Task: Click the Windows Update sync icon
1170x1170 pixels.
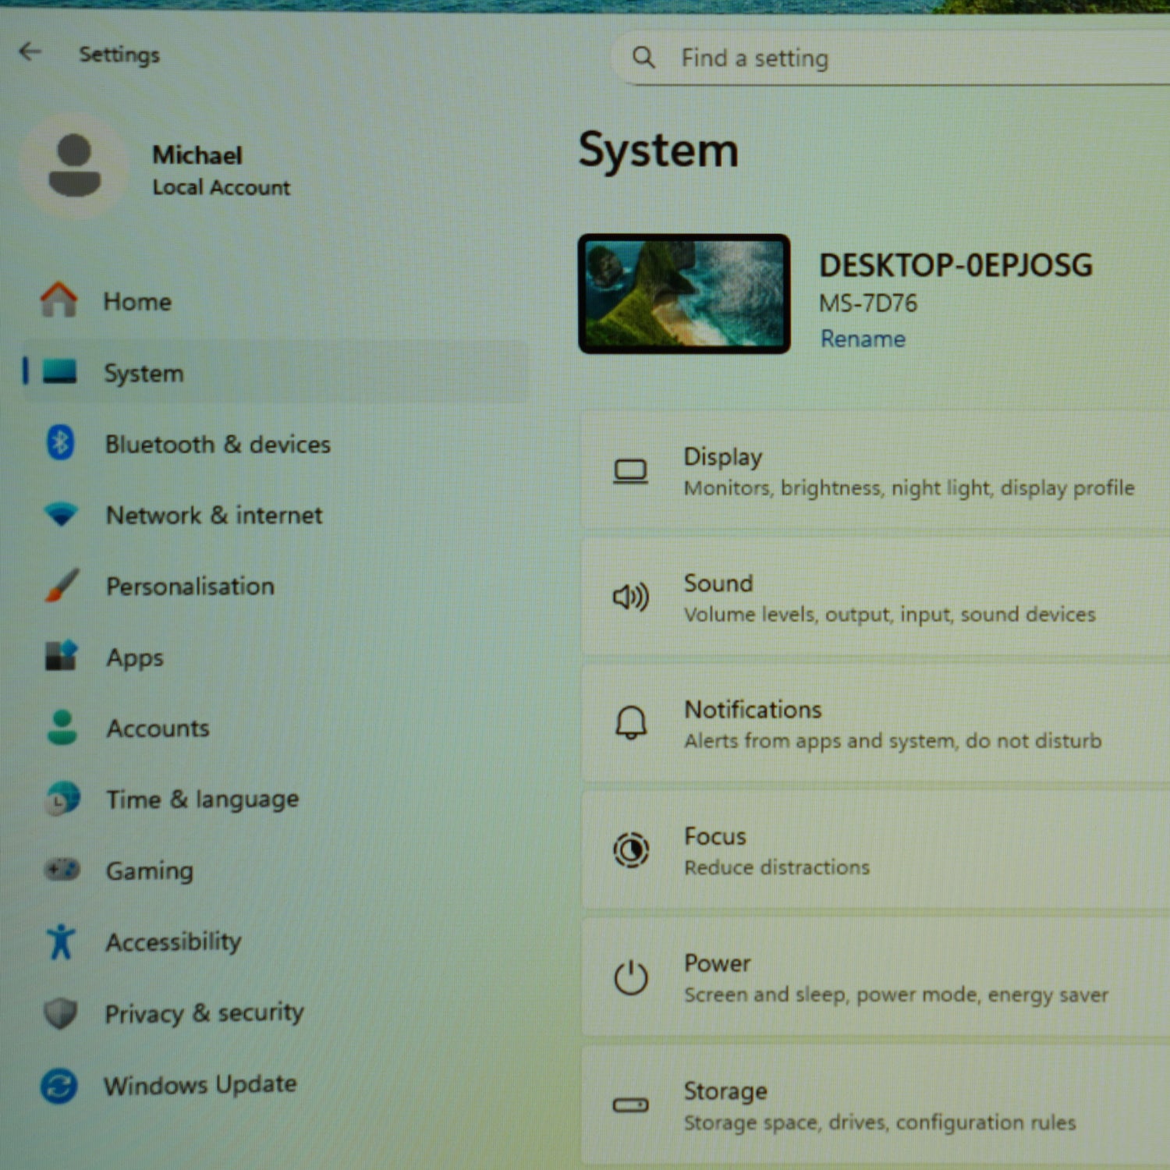Action: click(x=59, y=1085)
